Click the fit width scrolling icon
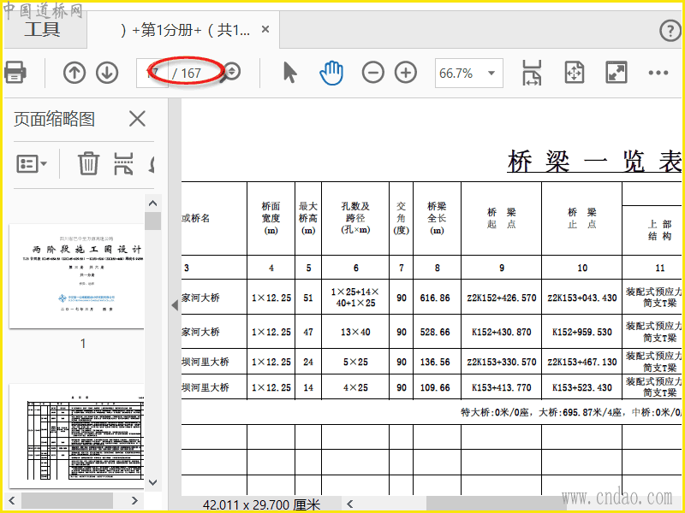The height and width of the screenshot is (513, 685). tap(531, 73)
